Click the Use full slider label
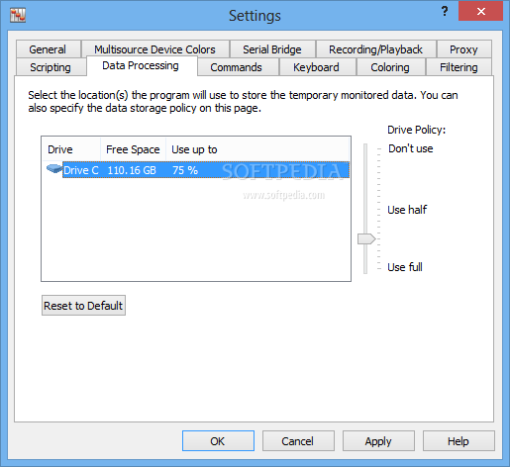The height and width of the screenshot is (467, 510). [x=405, y=267]
